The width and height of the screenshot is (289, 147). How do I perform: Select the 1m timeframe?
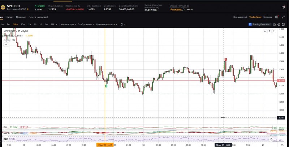click(x=2, y=24)
